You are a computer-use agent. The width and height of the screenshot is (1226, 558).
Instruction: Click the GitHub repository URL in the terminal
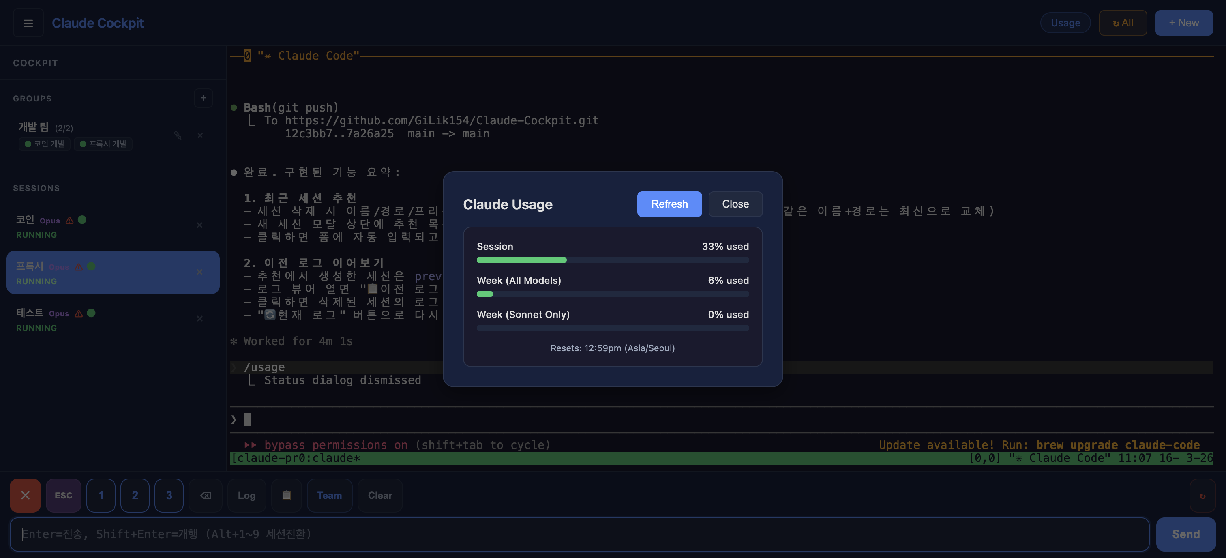point(442,120)
